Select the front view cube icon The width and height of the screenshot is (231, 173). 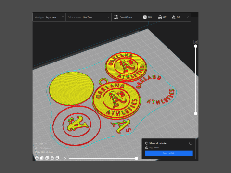tap(42, 158)
